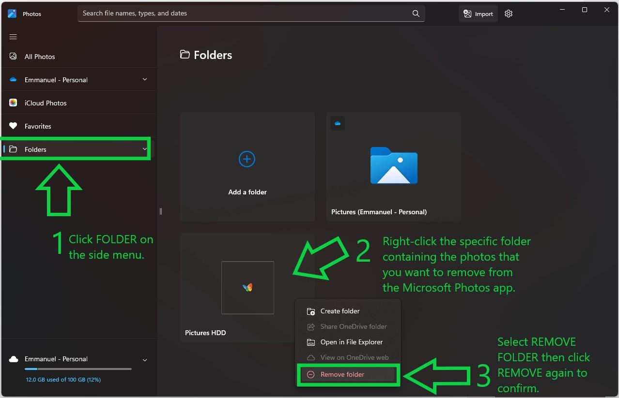Click the Folders page heading
Image resolution: width=619 pixels, height=398 pixels.
[x=213, y=55]
